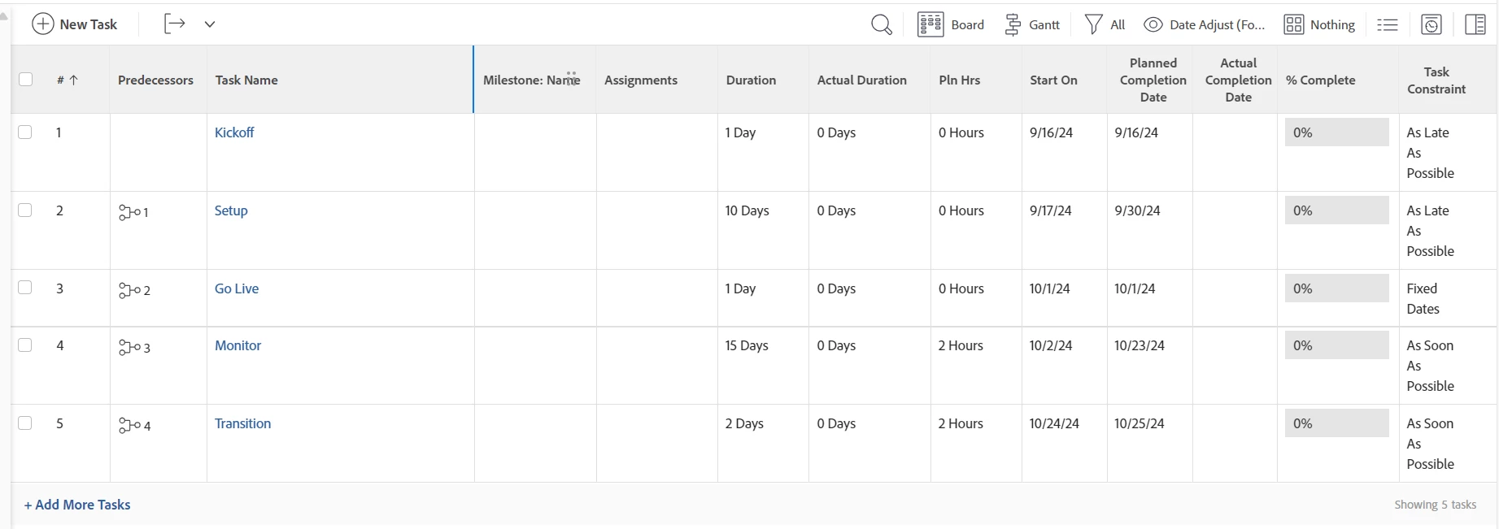The width and height of the screenshot is (1499, 529).
Task: Open the summary side panel icon
Action: click(1475, 24)
